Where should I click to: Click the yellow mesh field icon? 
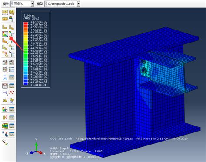[x=5, y=101]
